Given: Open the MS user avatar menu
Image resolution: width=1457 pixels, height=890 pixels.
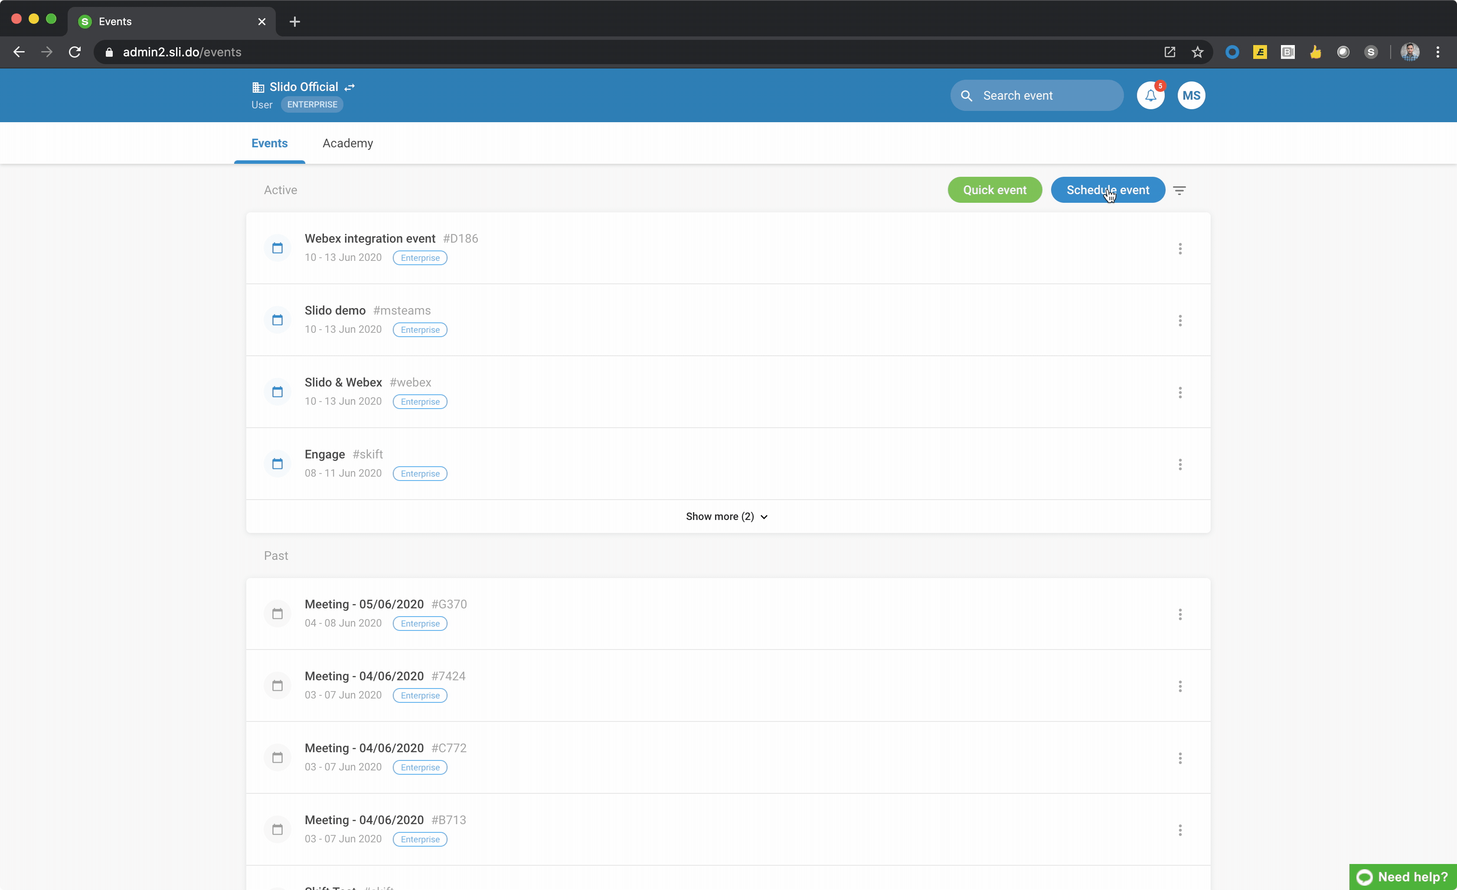Looking at the screenshot, I should 1191,95.
